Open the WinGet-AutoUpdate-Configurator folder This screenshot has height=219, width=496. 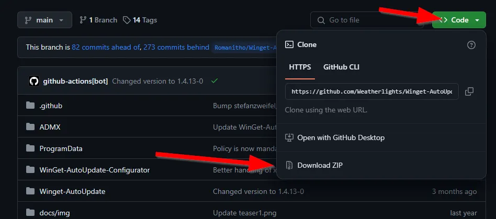95,170
